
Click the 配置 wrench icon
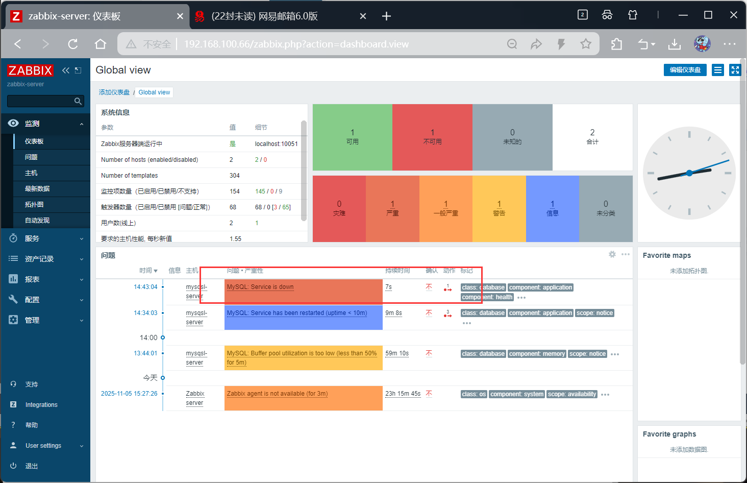pos(13,300)
